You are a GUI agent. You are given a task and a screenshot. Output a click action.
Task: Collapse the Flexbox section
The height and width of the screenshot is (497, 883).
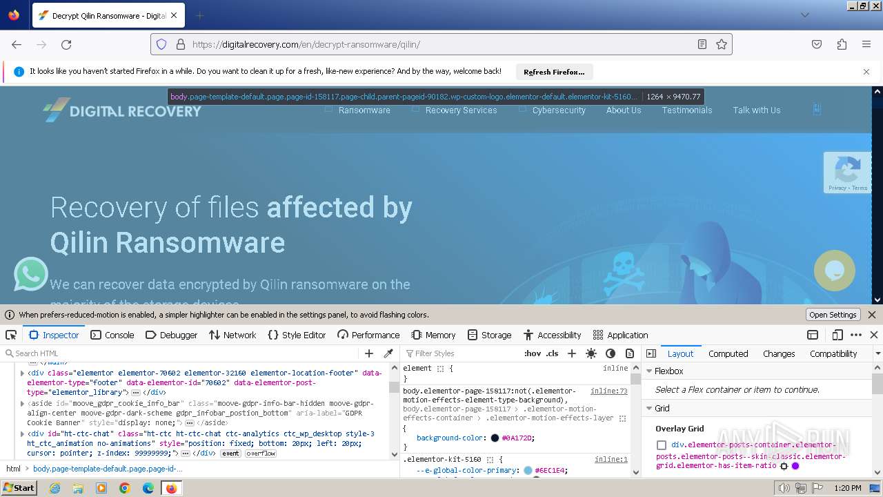pos(649,371)
